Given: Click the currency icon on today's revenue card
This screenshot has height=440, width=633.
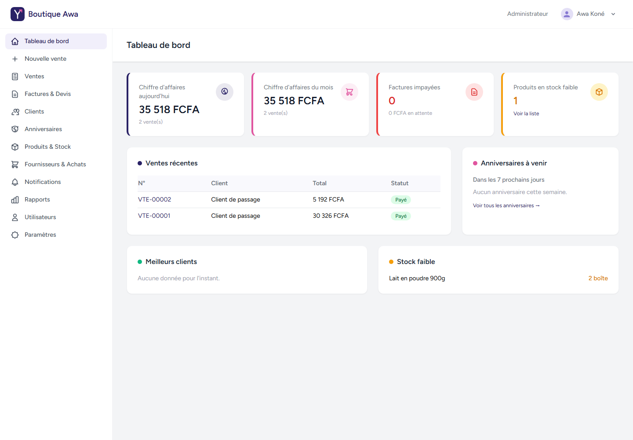Looking at the screenshot, I should click(225, 92).
